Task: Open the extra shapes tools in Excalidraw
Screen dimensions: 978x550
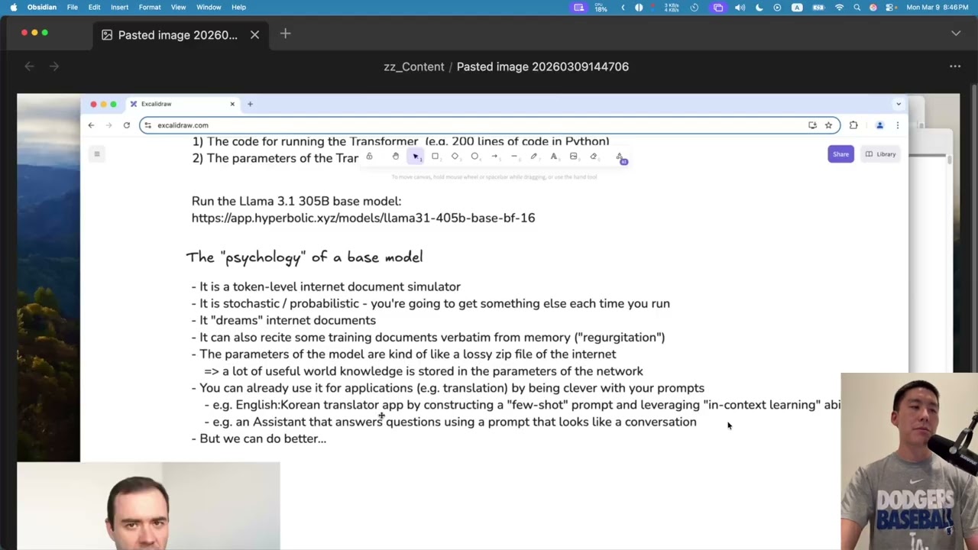Action: tap(620, 157)
